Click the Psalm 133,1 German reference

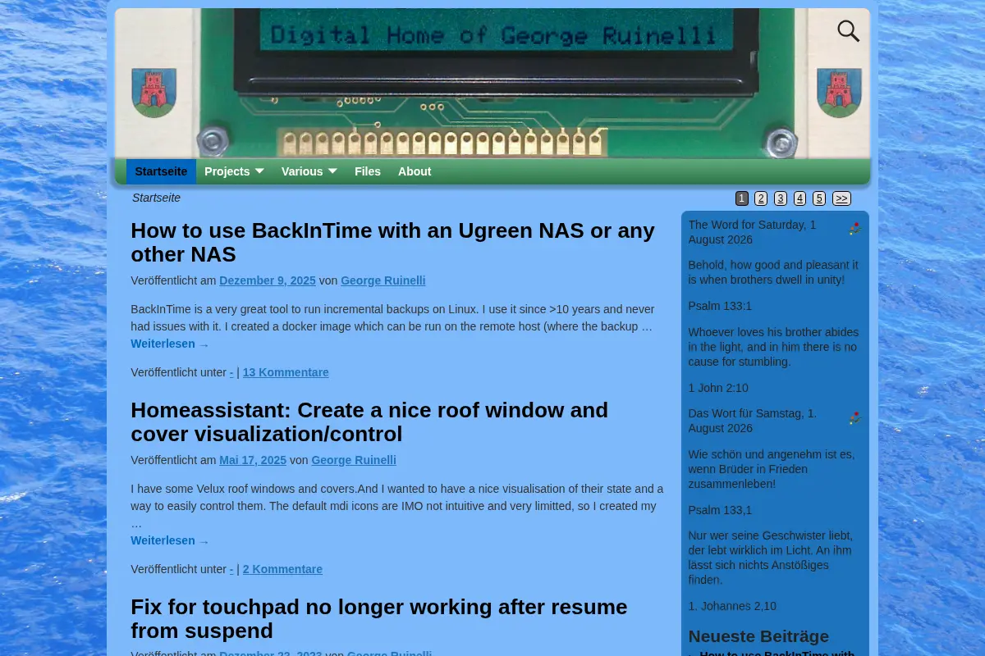click(x=720, y=510)
